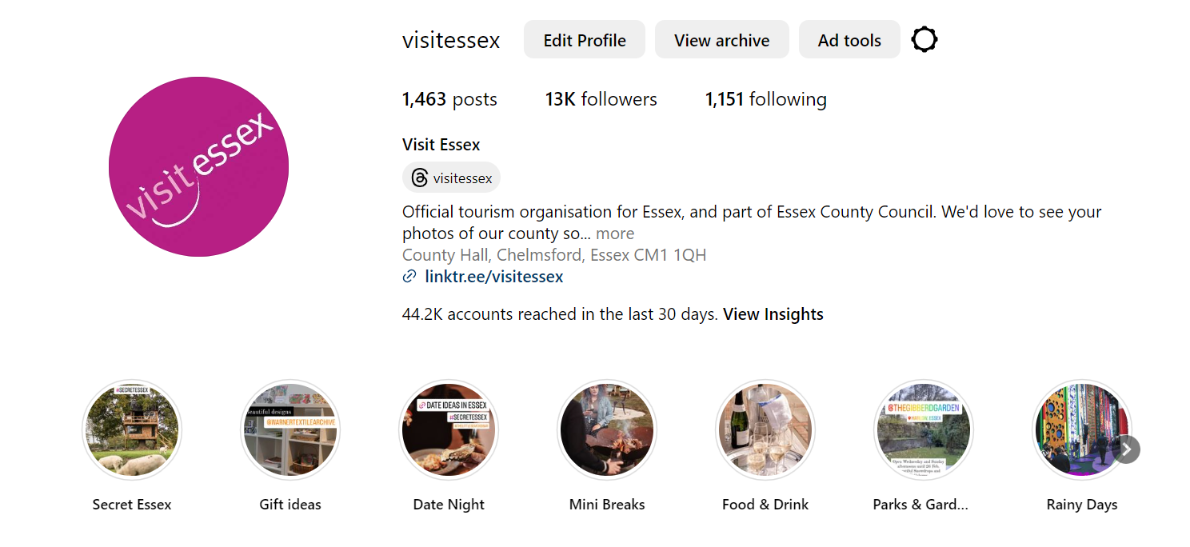Open the Food & Drink highlight
Image resolution: width=1190 pixels, height=547 pixels.
(x=765, y=429)
